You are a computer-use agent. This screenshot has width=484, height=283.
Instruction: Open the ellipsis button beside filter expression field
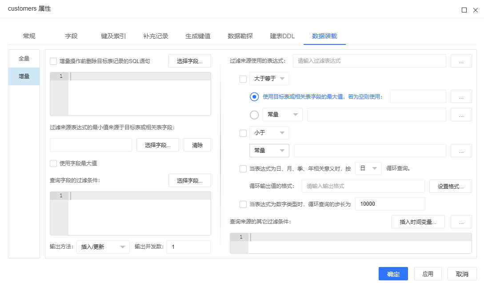[461, 61]
